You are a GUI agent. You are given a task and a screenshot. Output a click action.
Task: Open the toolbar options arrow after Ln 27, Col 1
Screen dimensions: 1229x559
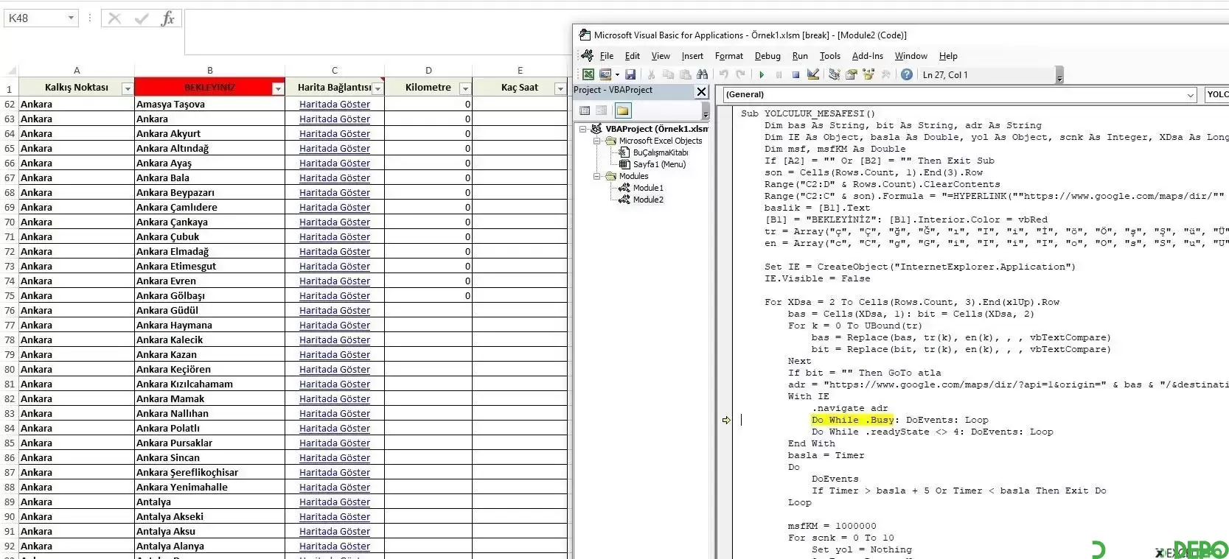[x=1059, y=76]
